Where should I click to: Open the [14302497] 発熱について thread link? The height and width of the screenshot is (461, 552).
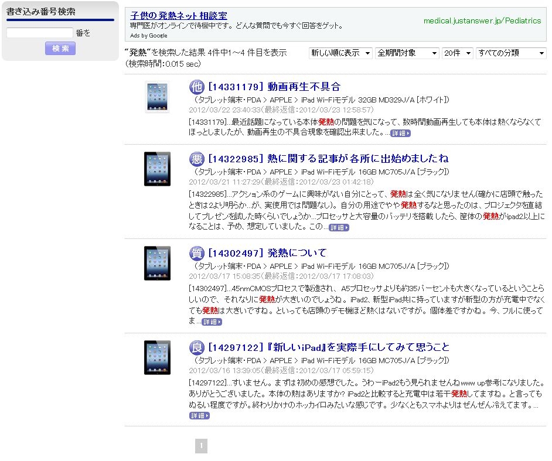click(x=267, y=252)
